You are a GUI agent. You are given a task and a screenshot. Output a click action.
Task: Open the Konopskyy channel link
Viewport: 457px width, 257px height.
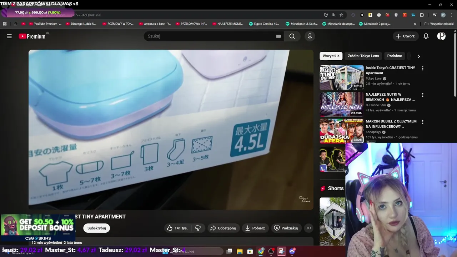pyautogui.click(x=373, y=132)
